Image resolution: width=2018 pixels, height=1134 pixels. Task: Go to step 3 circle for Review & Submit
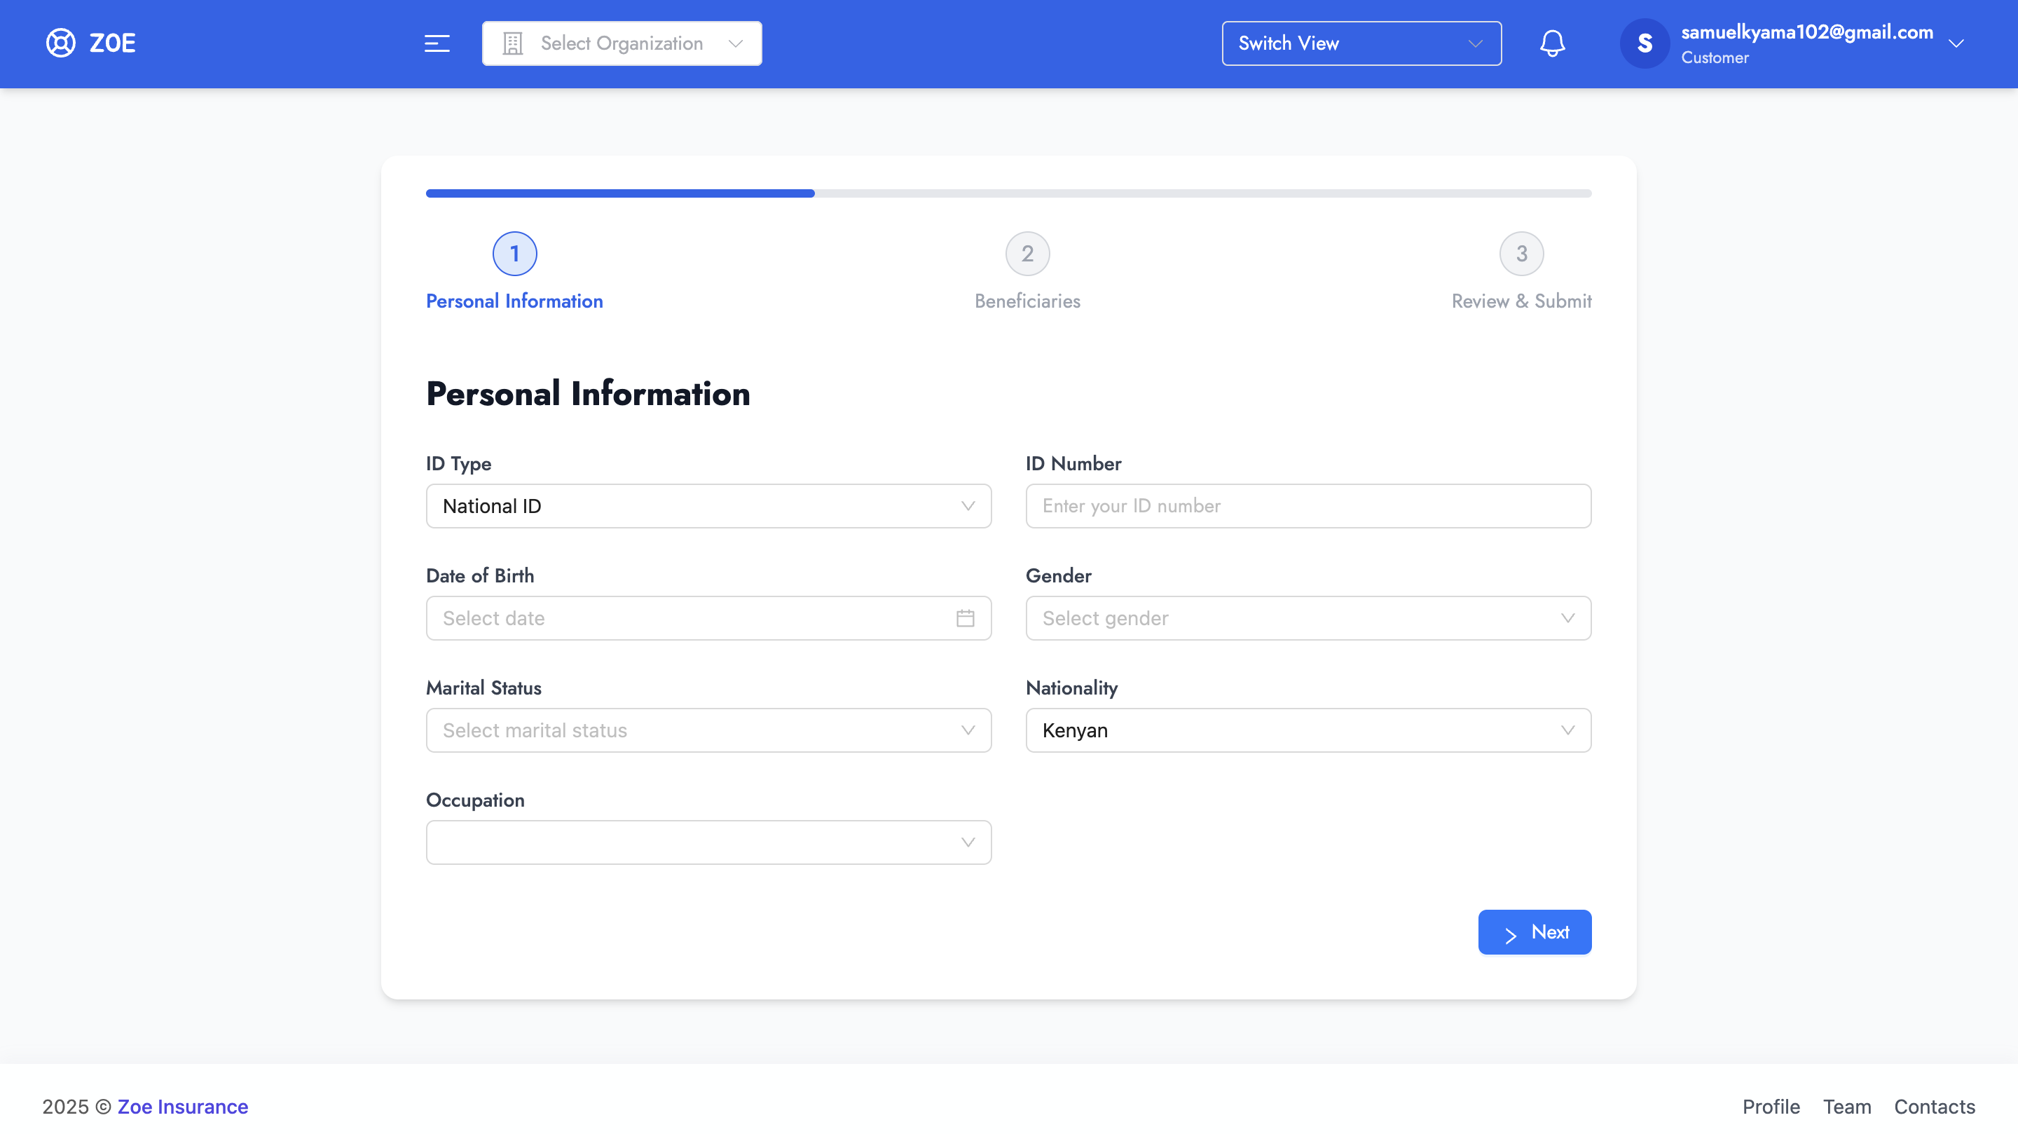click(1521, 254)
